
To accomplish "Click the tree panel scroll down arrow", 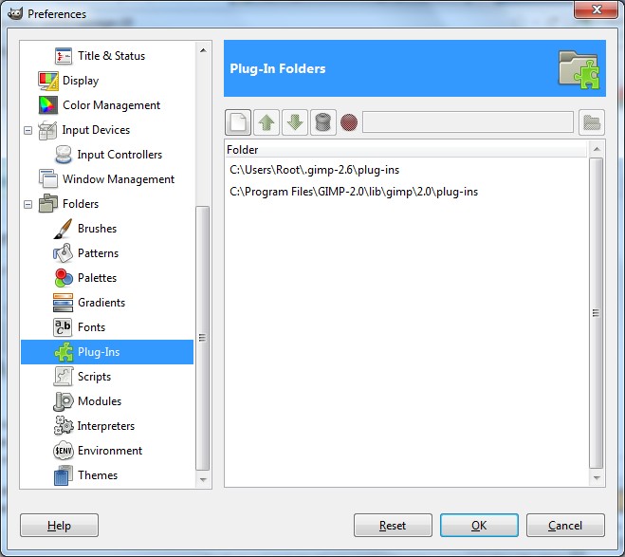I will click(203, 479).
